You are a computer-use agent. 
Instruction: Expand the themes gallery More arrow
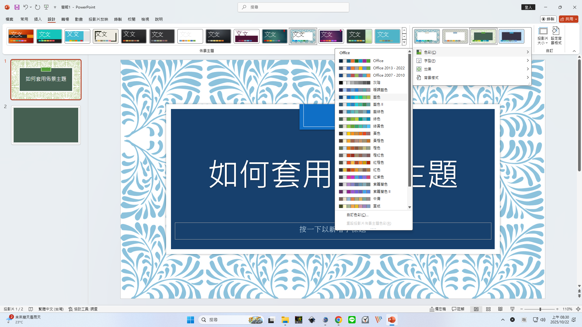(x=404, y=43)
